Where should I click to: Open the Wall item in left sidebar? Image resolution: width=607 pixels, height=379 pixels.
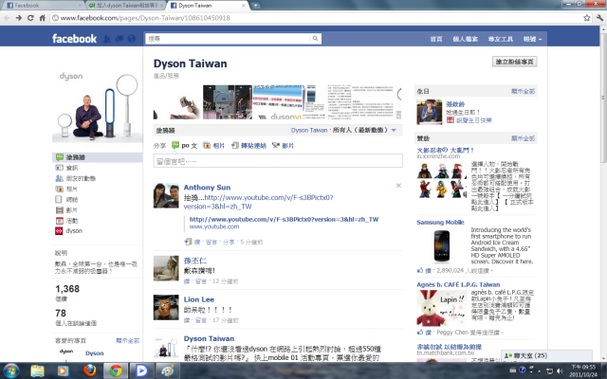(x=97, y=157)
